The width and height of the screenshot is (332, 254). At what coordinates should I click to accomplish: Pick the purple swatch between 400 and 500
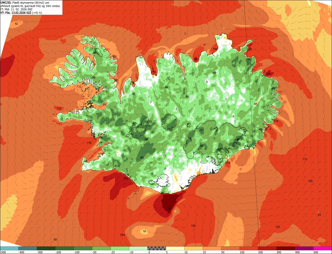coord(304,248)
